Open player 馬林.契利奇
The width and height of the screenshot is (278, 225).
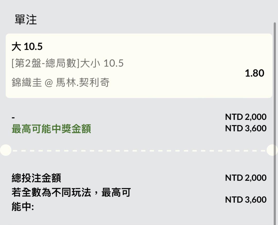tap(83, 82)
